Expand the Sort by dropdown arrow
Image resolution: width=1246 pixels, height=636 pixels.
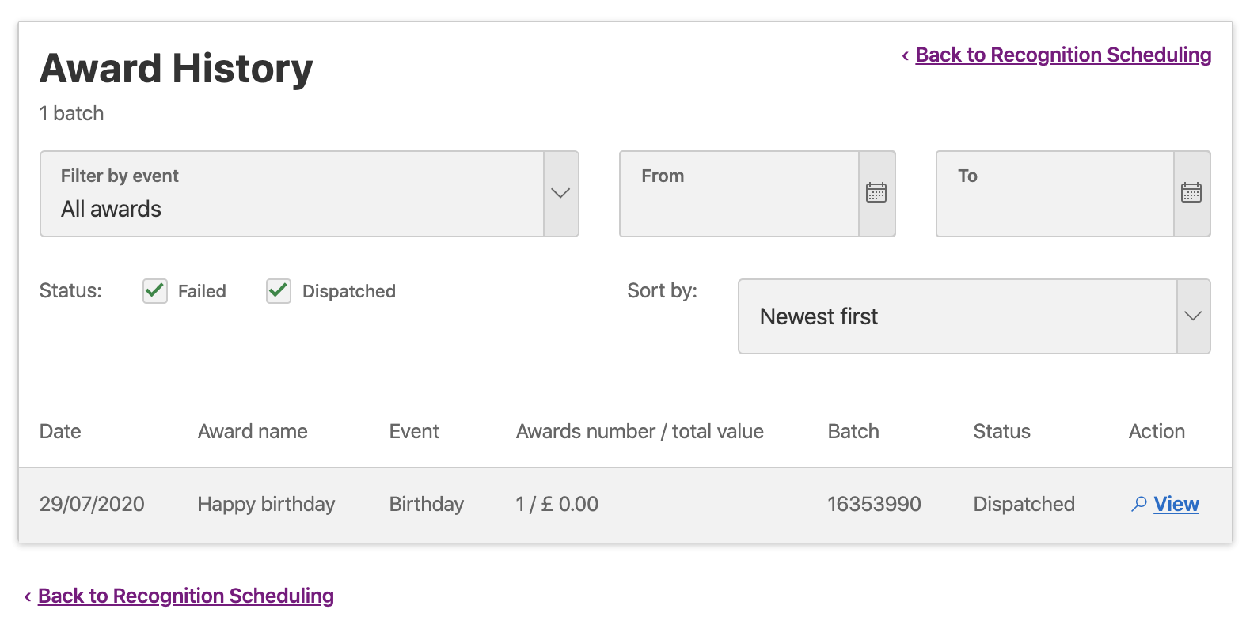tap(1193, 316)
